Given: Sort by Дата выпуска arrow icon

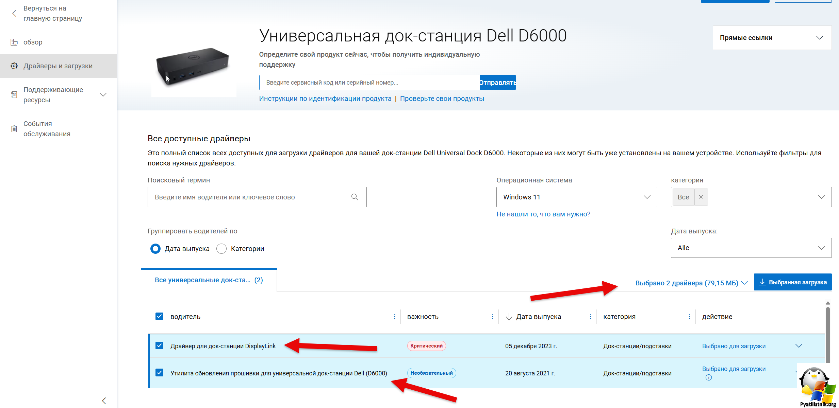Looking at the screenshot, I should pos(509,317).
